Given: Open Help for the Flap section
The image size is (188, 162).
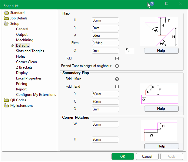Looking at the screenshot, I should click(x=161, y=51).
